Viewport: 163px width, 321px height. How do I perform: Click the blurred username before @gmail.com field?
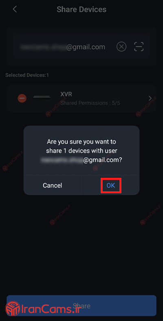click(43, 47)
